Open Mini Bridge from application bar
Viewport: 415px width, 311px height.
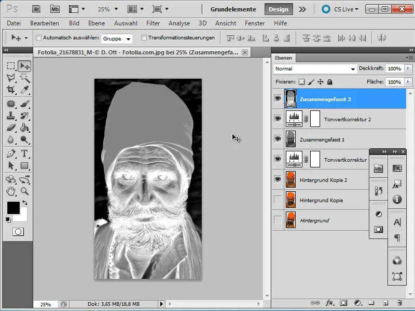coord(55,9)
